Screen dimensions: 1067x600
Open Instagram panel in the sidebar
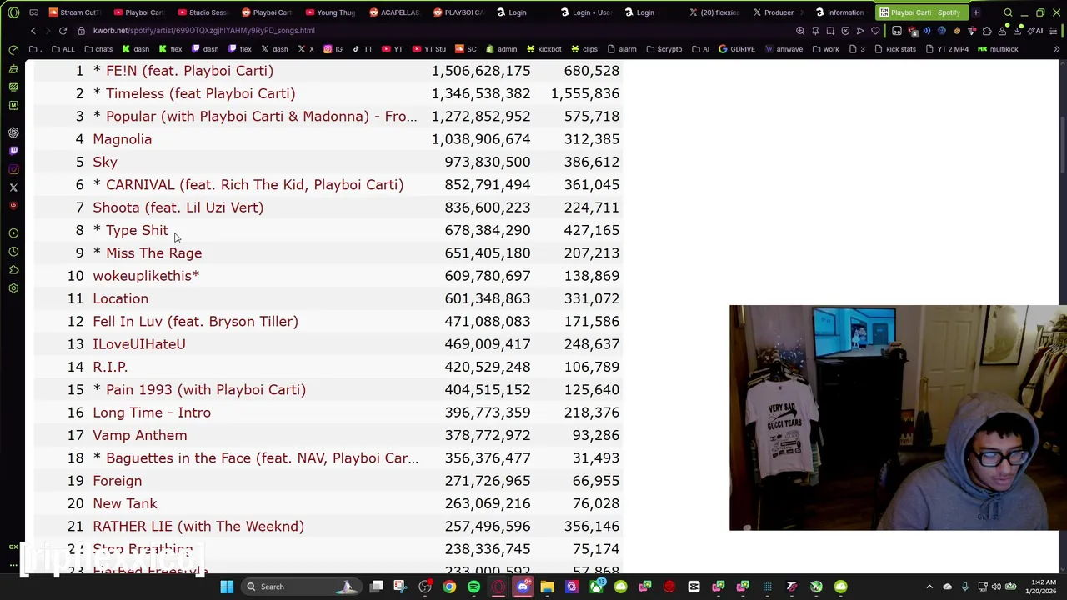pos(13,169)
